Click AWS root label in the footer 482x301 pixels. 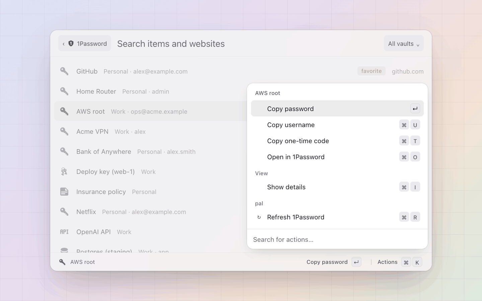(x=83, y=262)
